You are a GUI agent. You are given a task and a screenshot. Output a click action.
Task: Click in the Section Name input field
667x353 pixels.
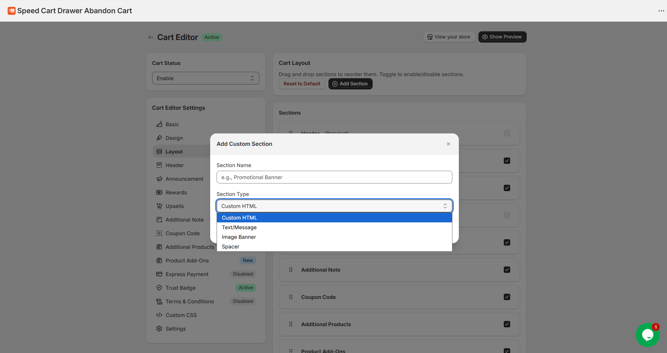click(334, 177)
